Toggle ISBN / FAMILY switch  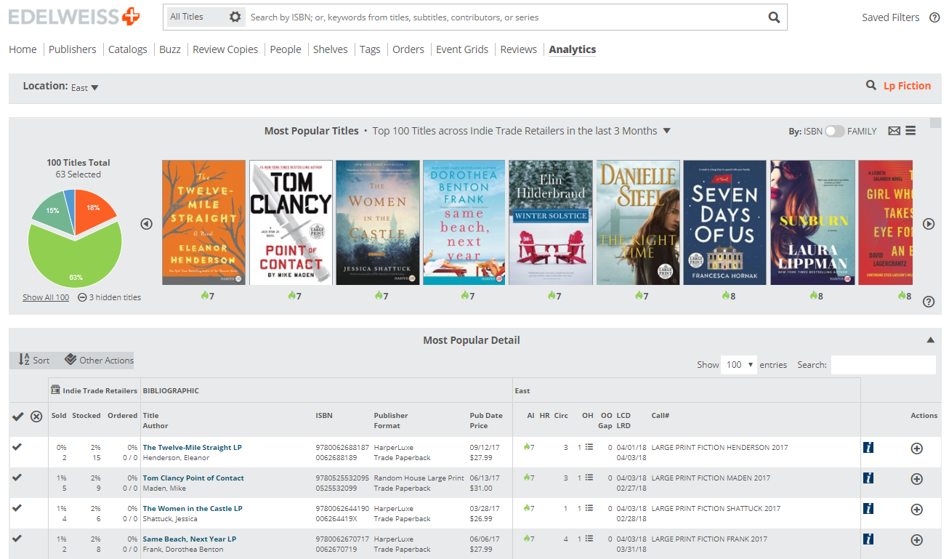coord(835,131)
